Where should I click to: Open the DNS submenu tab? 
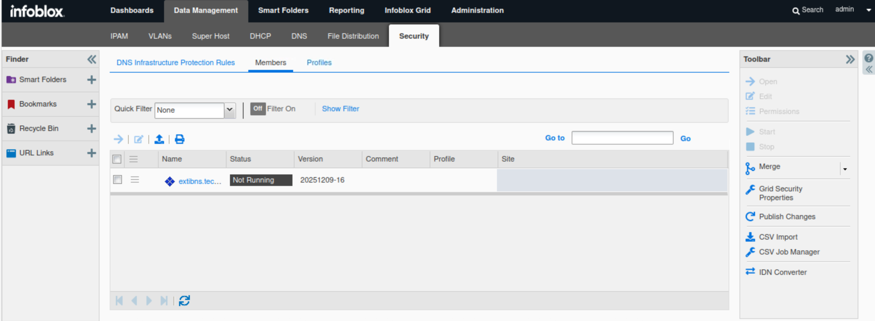click(299, 36)
